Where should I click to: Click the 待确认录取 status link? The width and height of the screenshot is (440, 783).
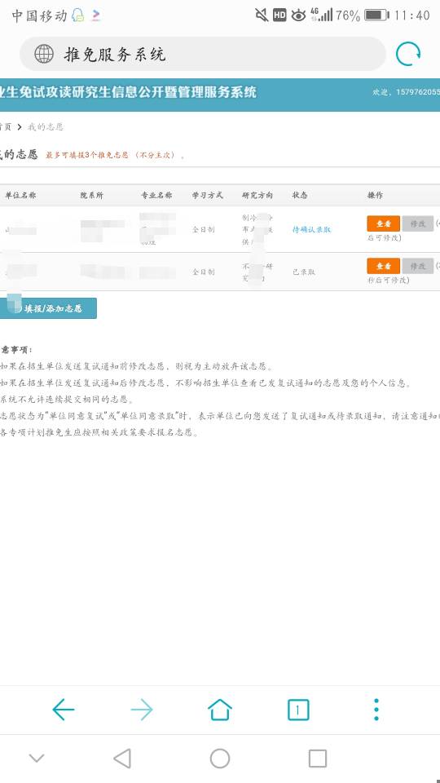pyautogui.click(x=311, y=230)
